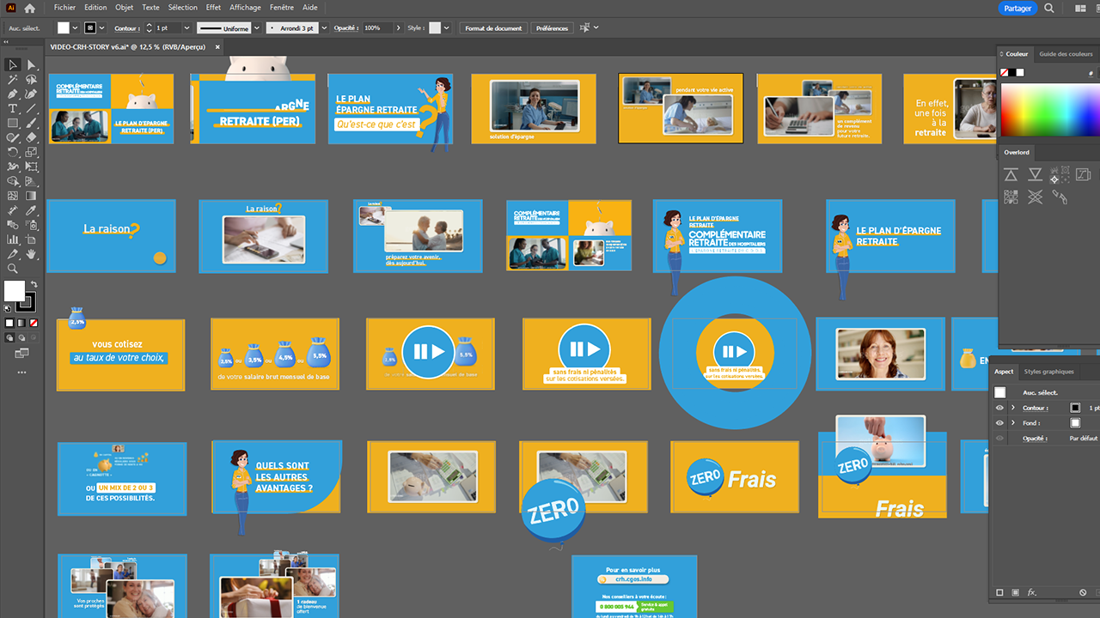Open the Fenêtre menu
The width and height of the screenshot is (1100, 618).
click(282, 7)
